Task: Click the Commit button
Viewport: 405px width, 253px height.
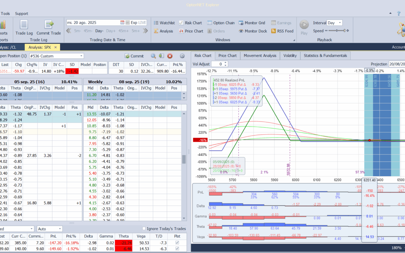Action: click(134, 56)
